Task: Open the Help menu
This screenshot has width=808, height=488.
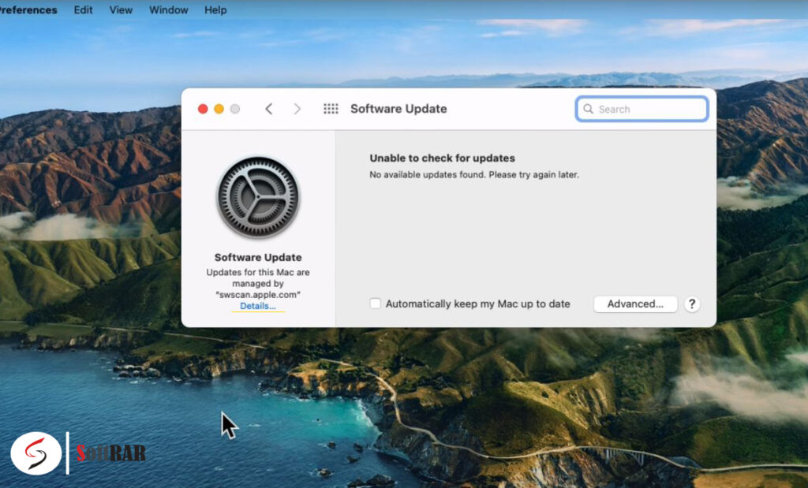Action: 215,9
